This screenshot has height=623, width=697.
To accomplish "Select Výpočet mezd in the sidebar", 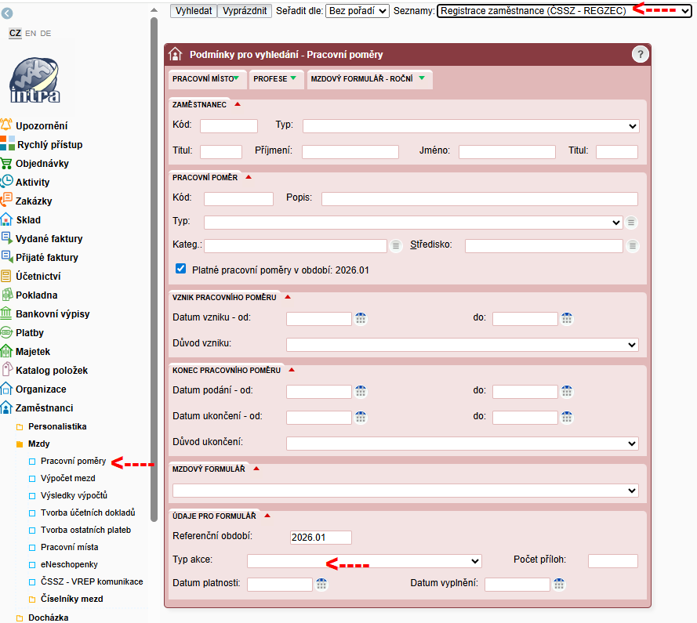I will pos(67,478).
